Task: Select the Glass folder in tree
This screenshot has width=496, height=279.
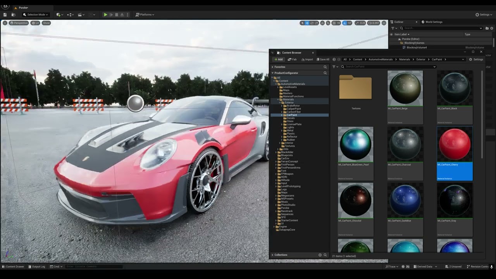Action: (290, 121)
